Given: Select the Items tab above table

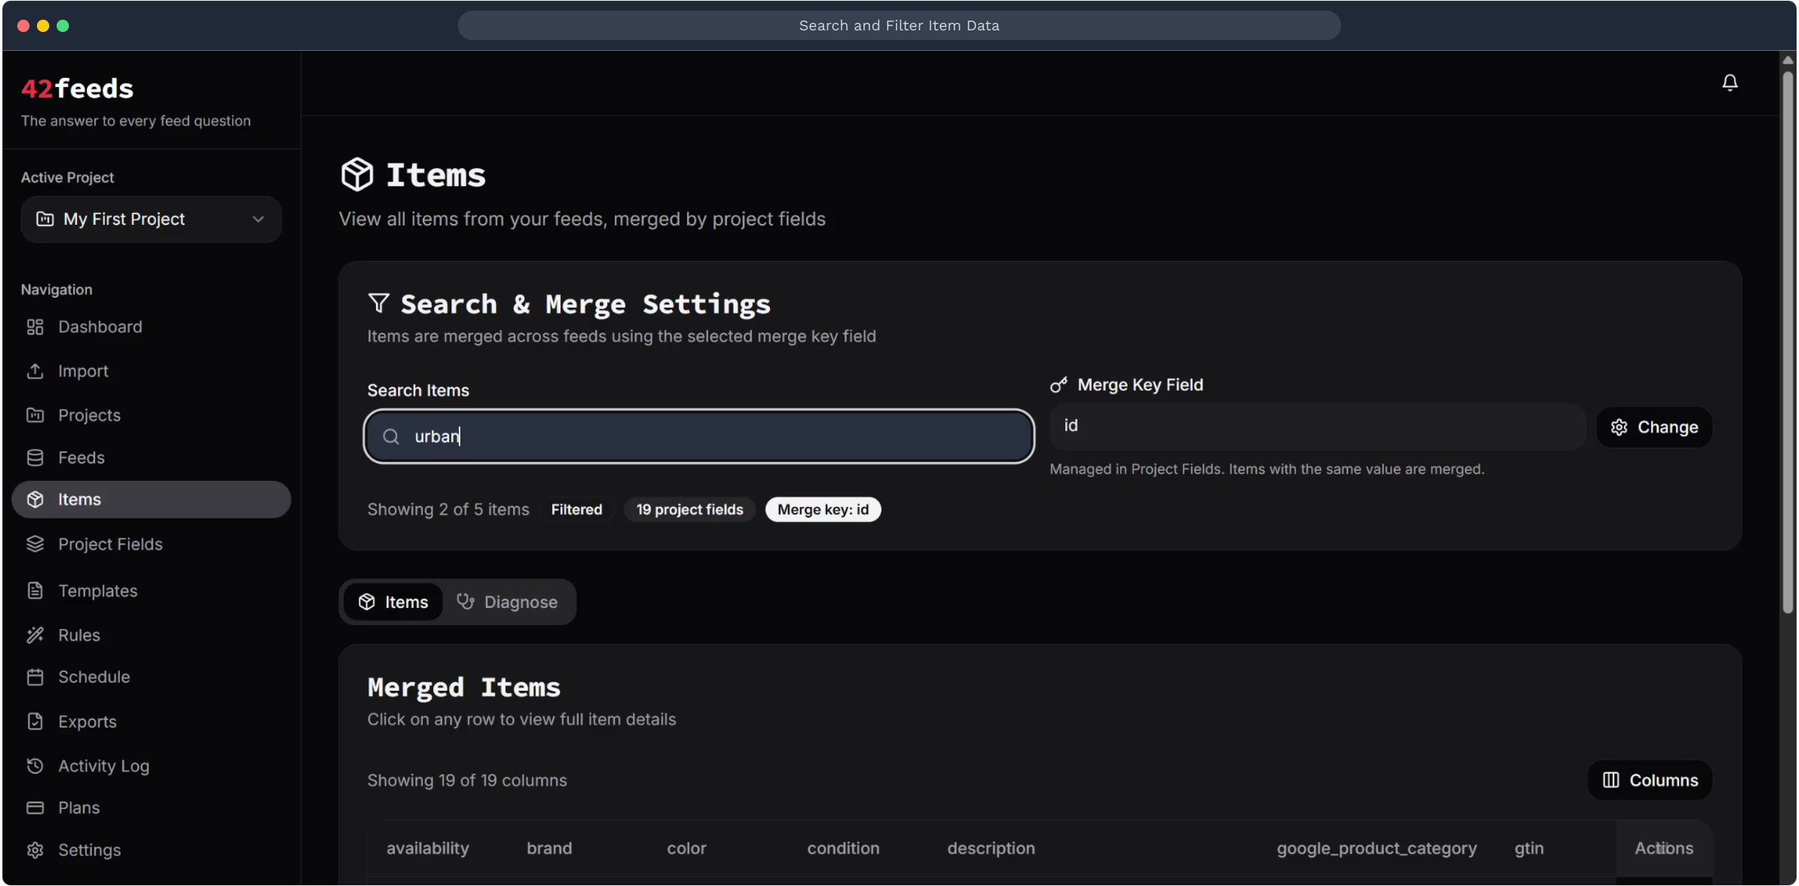Looking at the screenshot, I should point(393,602).
